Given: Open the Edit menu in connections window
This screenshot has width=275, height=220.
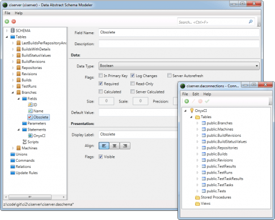Looking at the screenshot, I should click(x=196, y=94).
